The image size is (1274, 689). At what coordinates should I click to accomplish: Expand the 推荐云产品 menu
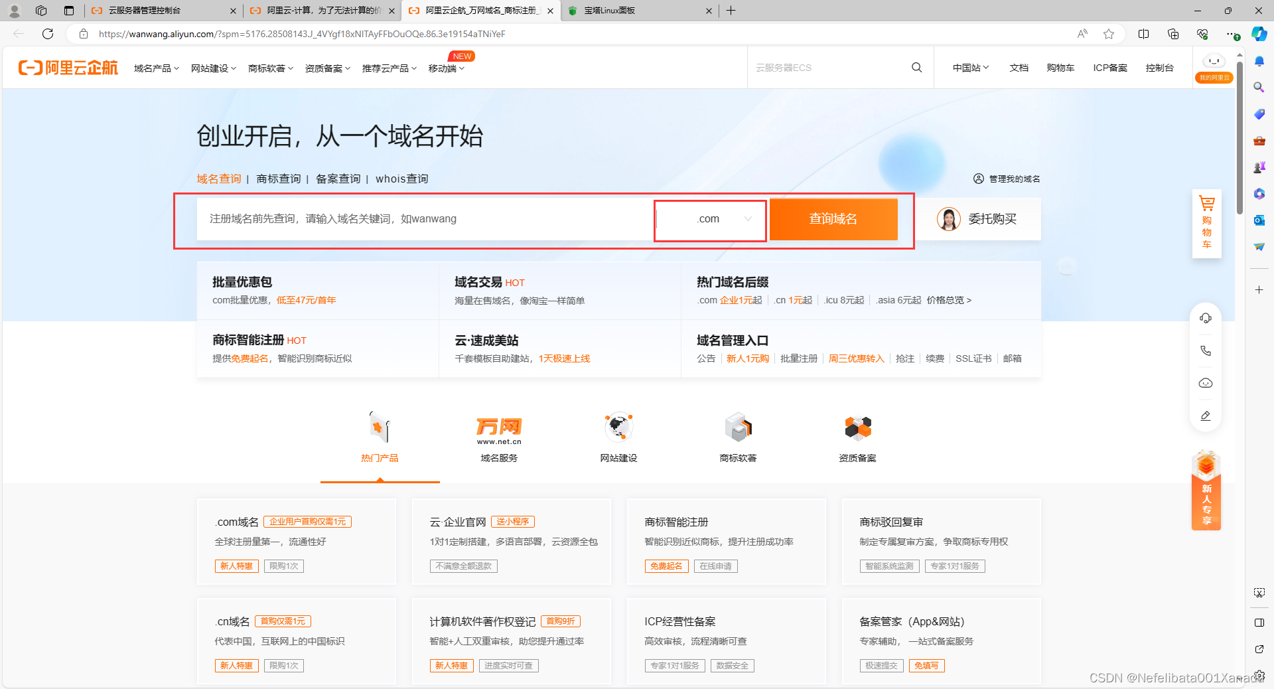pos(389,68)
